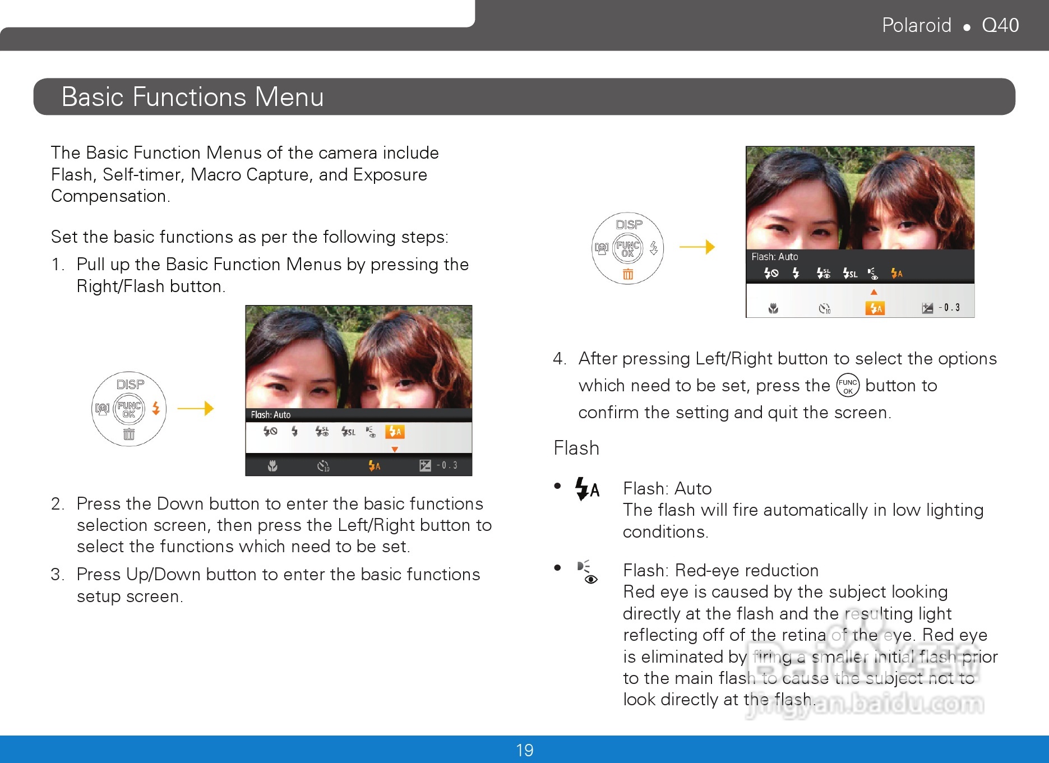Click the Polaroid Q40 header text

(950, 25)
